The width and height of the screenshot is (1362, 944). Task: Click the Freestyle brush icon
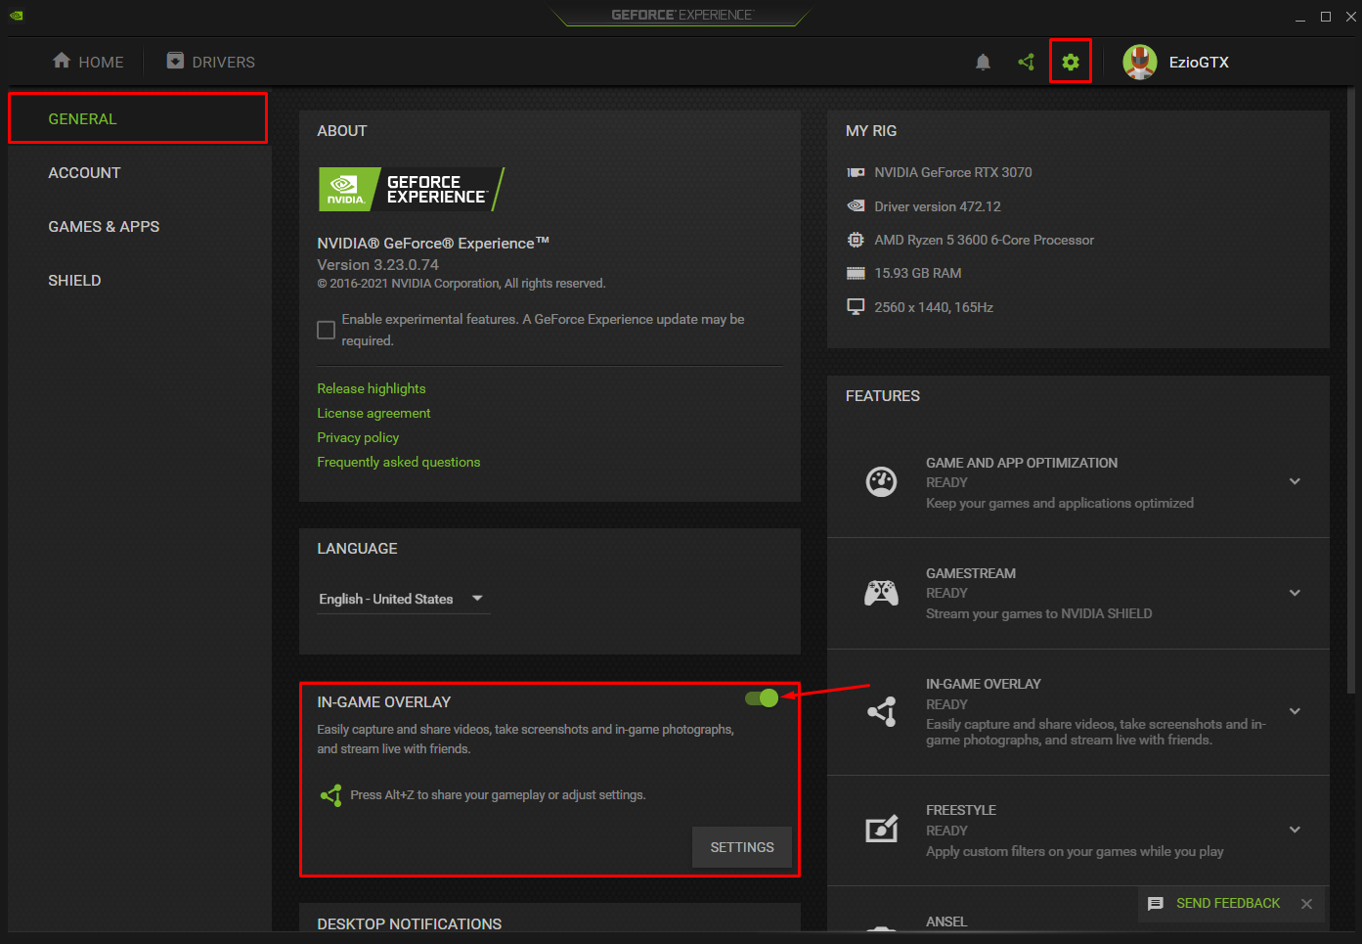tap(881, 830)
